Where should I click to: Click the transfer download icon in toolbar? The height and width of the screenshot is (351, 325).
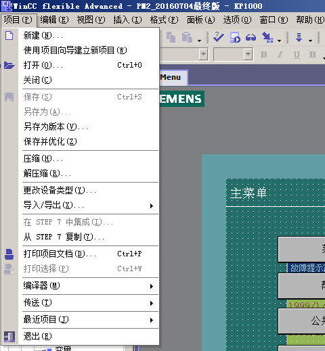tap(267, 37)
